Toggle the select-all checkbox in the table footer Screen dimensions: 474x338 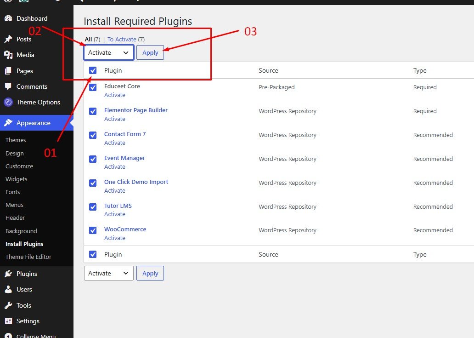[93, 254]
